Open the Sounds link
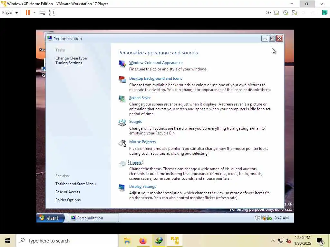The width and height of the screenshot is (330, 247). point(135,122)
